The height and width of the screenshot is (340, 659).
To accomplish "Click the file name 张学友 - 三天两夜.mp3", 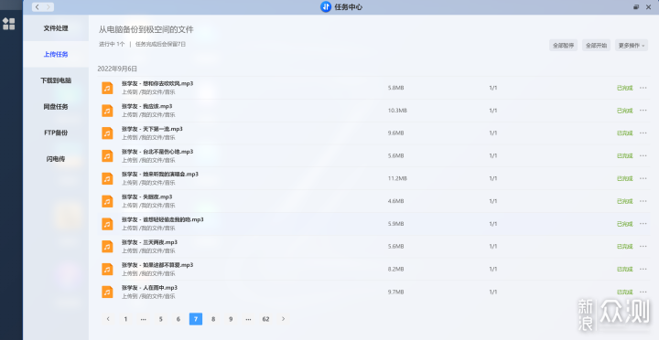I will click(149, 242).
